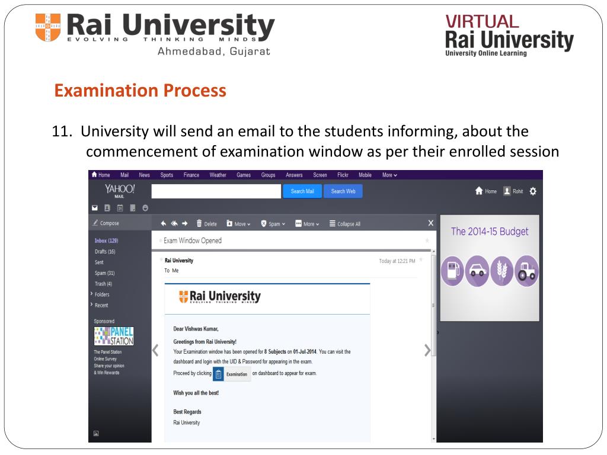Open the mail envelope icon below Yahoo logo
This screenshot has height=455, width=607.
click(95, 208)
